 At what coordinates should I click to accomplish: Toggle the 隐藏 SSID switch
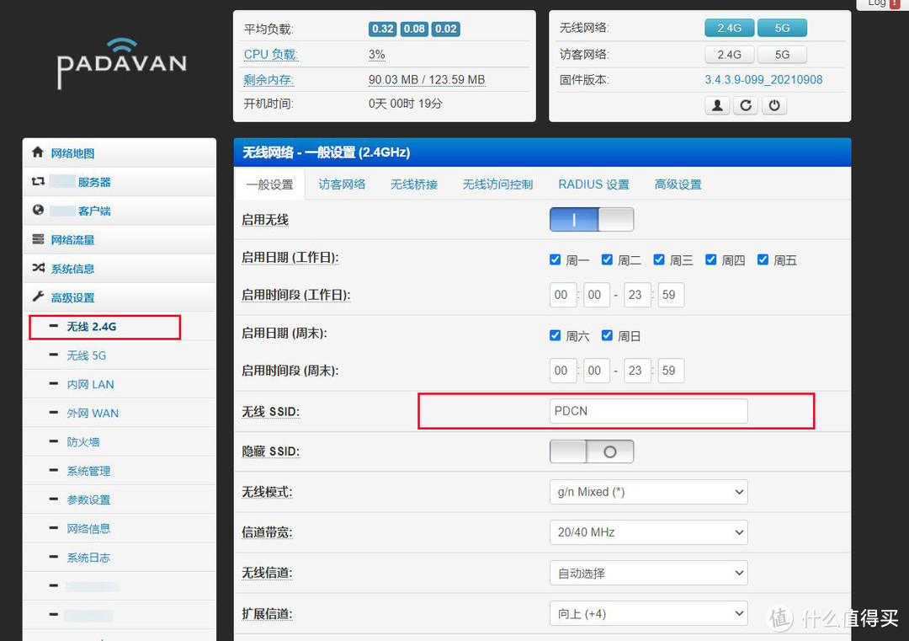[x=591, y=451]
